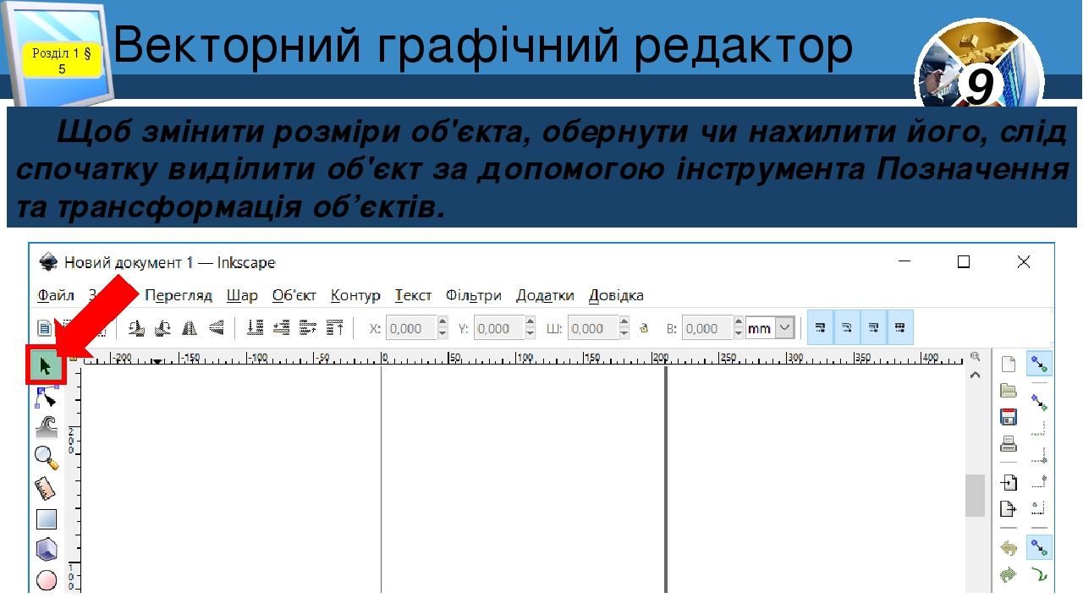Click the select-all document icon in toolbar
Screen dimensions: 1083x609
pyautogui.click(x=45, y=328)
